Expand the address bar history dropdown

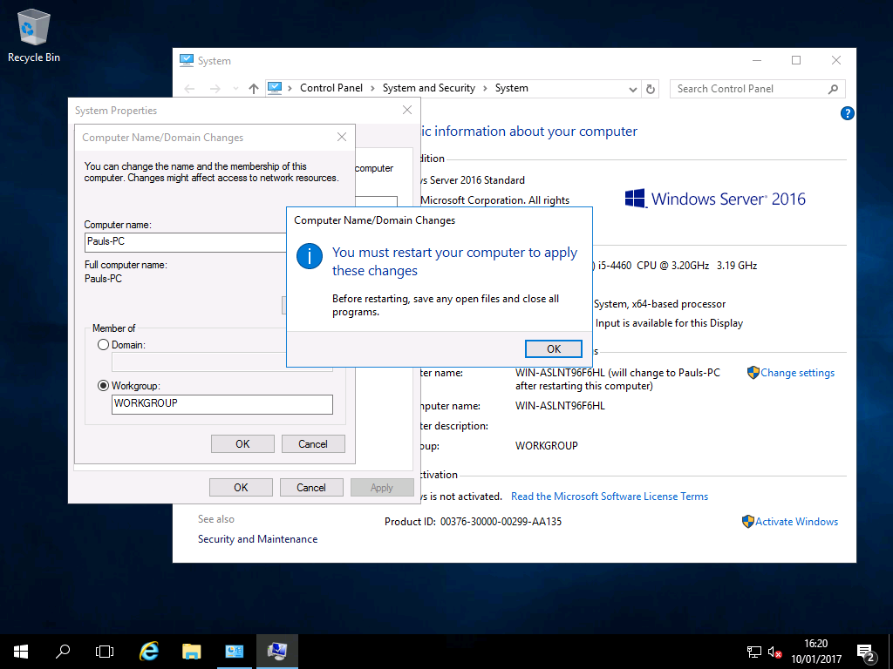click(x=633, y=90)
